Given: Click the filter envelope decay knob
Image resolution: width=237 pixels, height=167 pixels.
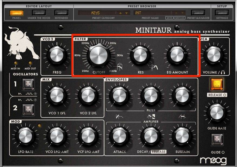Looking at the screenshot, I should [151, 96].
